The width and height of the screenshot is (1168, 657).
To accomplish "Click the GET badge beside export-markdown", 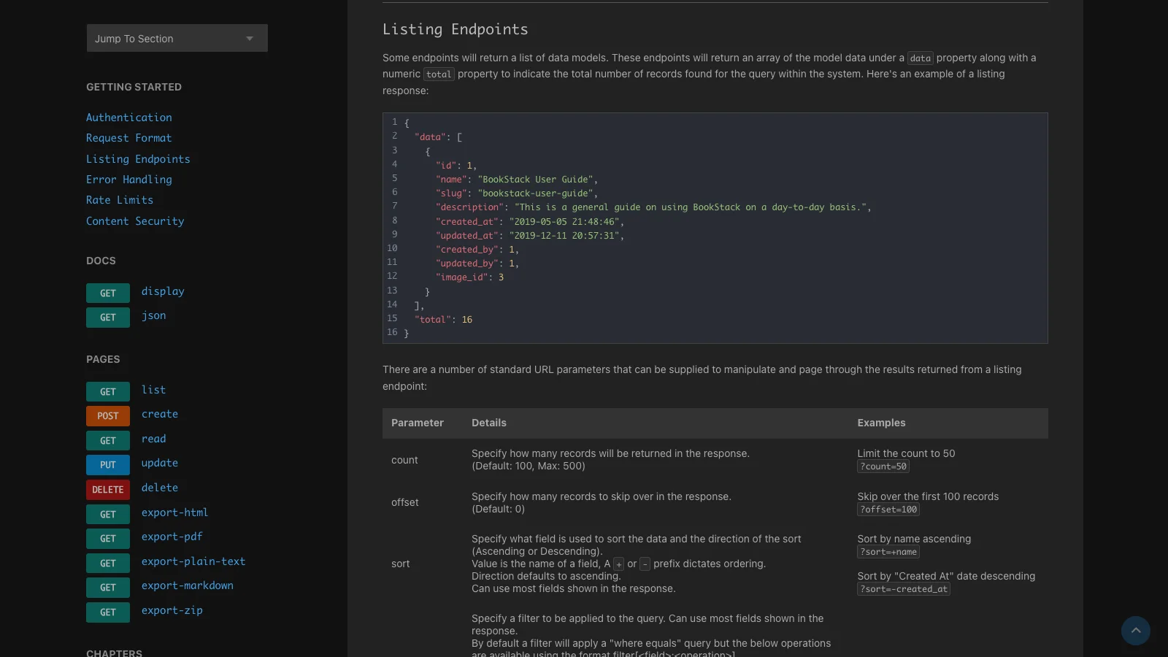I will pos(108,588).
